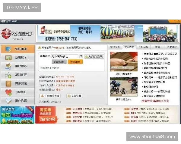Open 网游资讯 via its brown notebook icon

coord(8,83)
